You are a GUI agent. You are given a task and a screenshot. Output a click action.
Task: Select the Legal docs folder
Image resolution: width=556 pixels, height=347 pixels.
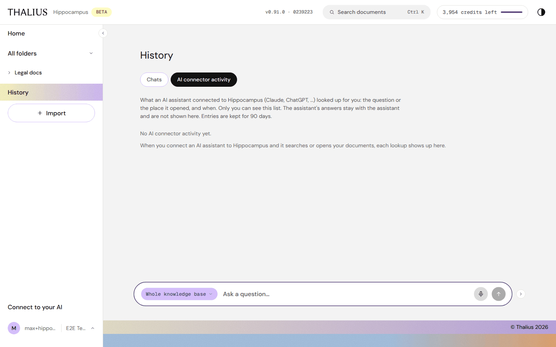coord(28,72)
